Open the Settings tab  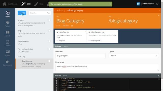point(58,46)
